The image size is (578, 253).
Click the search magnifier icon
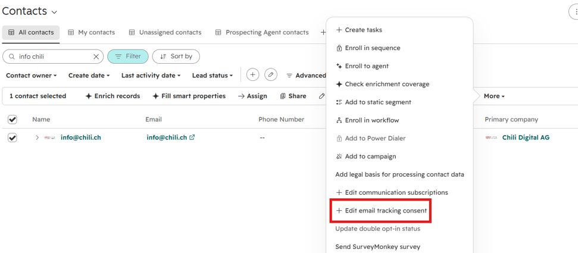tap(12, 57)
